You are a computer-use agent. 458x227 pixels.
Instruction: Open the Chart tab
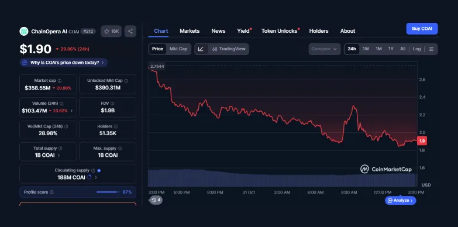161,31
